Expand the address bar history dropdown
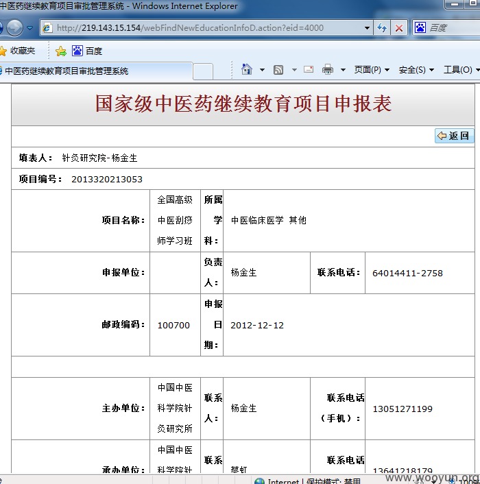This screenshot has height=484, width=480. [x=367, y=28]
